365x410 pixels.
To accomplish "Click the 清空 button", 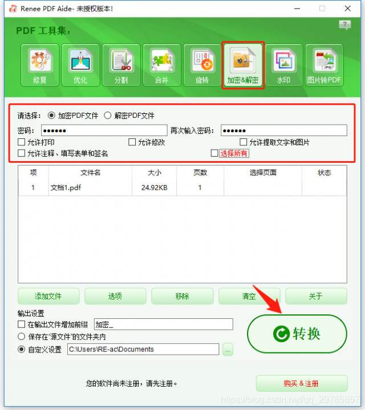I will click(x=249, y=296).
